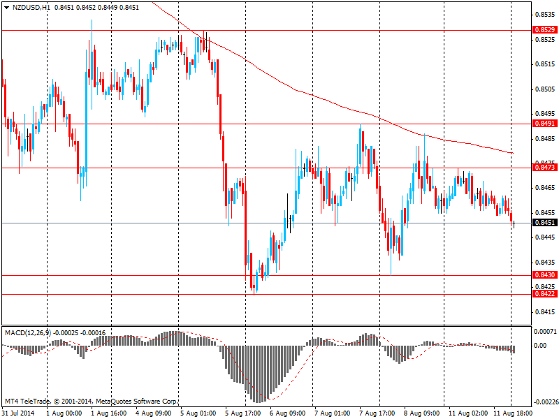Select the 31 Jul 2014 time axis label

[19, 413]
